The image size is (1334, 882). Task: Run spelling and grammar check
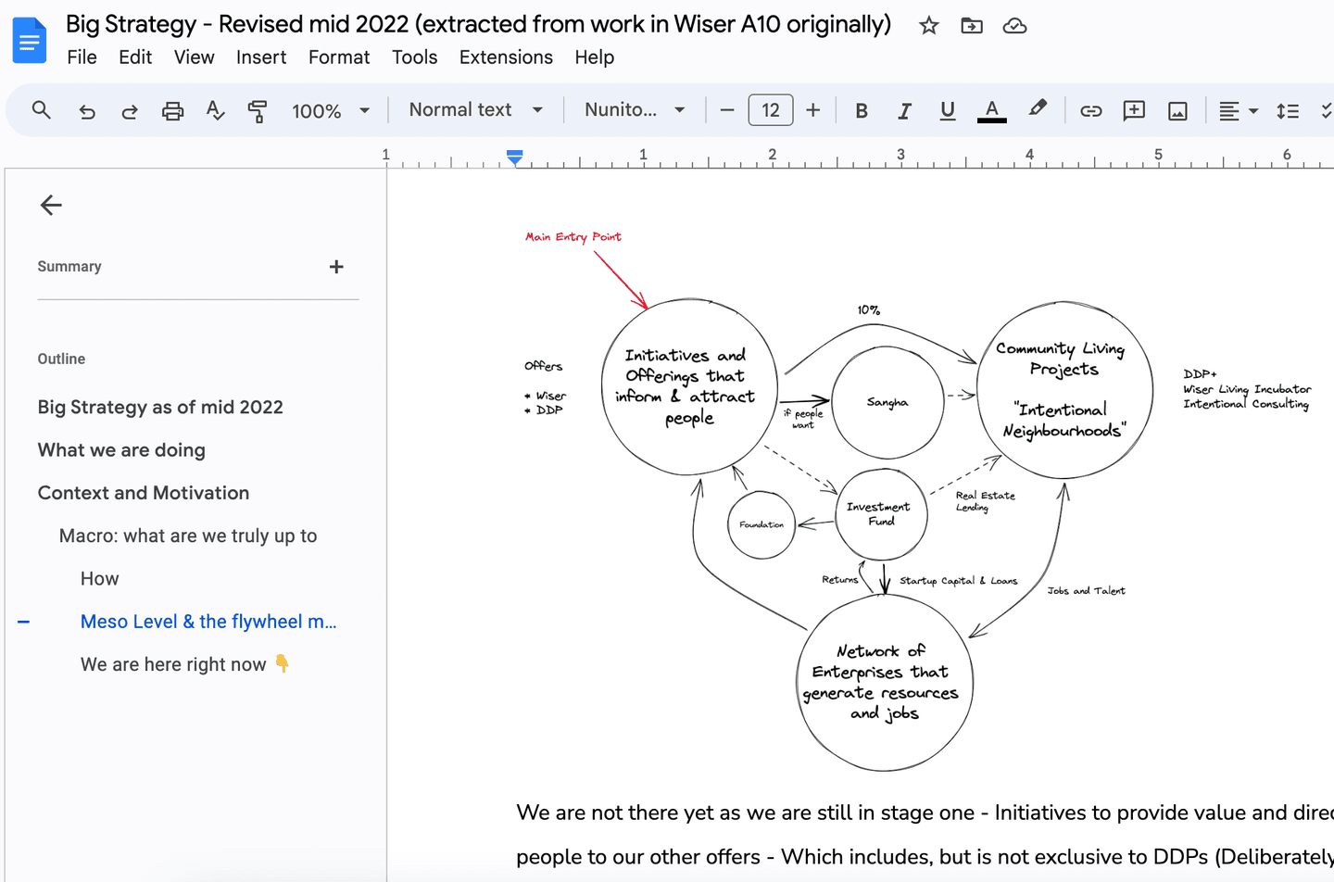coord(215,109)
